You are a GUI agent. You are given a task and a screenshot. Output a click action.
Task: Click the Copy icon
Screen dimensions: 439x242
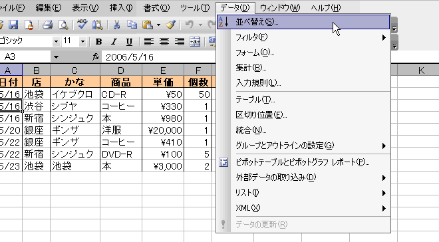(x=132, y=25)
